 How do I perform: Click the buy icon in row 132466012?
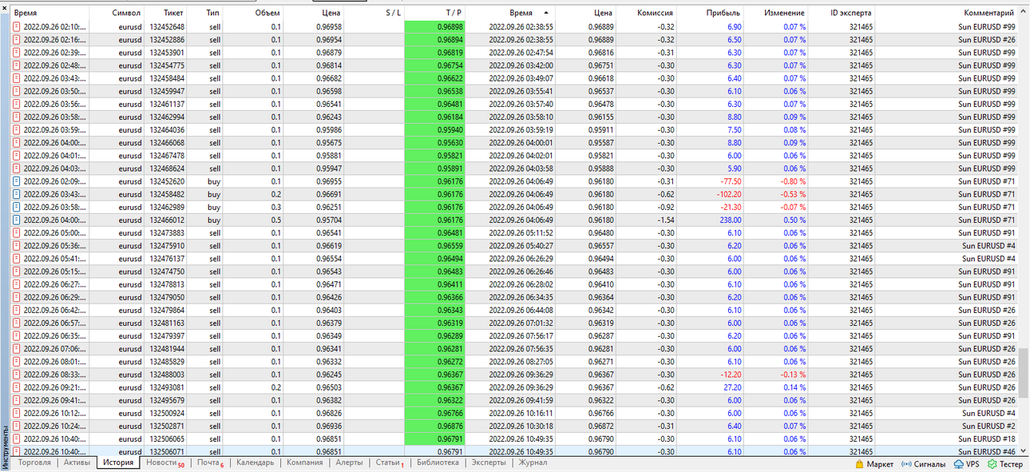17,220
